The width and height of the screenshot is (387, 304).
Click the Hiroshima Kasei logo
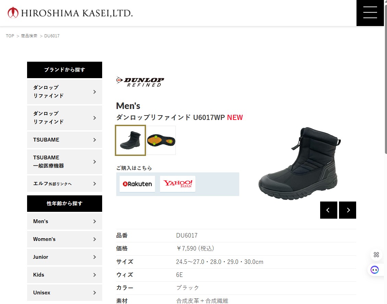click(70, 13)
